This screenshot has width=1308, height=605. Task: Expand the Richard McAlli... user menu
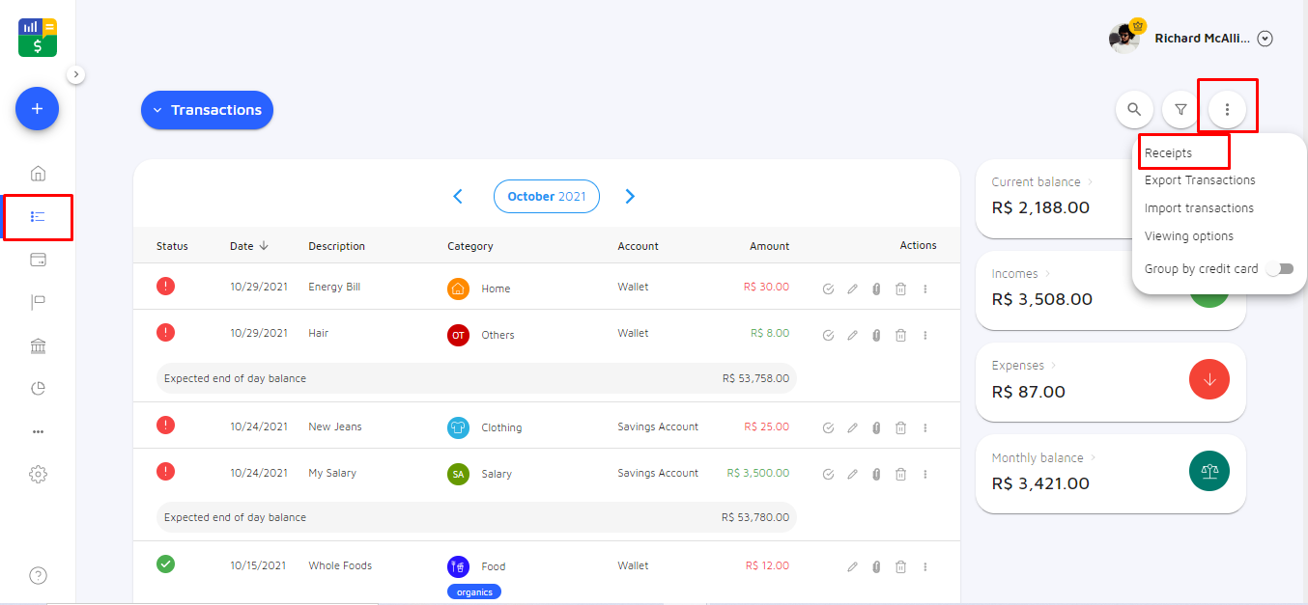[1265, 39]
